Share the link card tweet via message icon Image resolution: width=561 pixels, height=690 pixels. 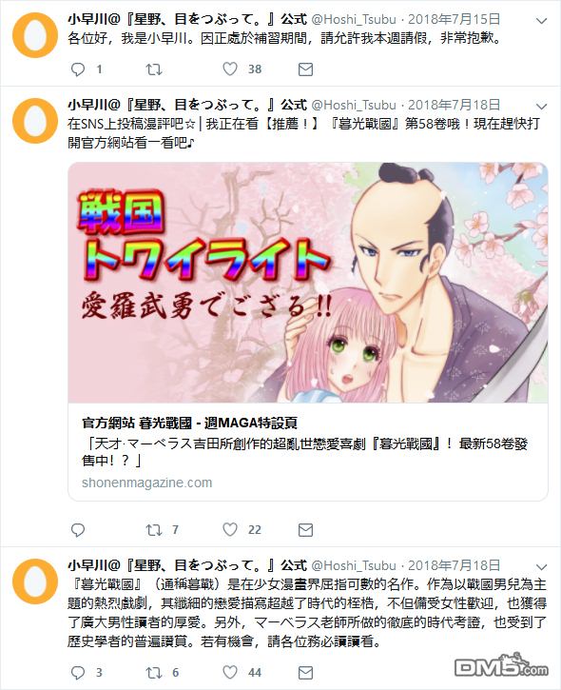pos(305,530)
